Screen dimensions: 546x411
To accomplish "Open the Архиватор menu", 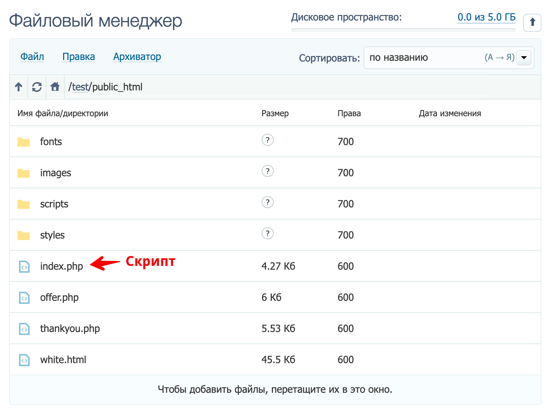I will pyautogui.click(x=137, y=56).
